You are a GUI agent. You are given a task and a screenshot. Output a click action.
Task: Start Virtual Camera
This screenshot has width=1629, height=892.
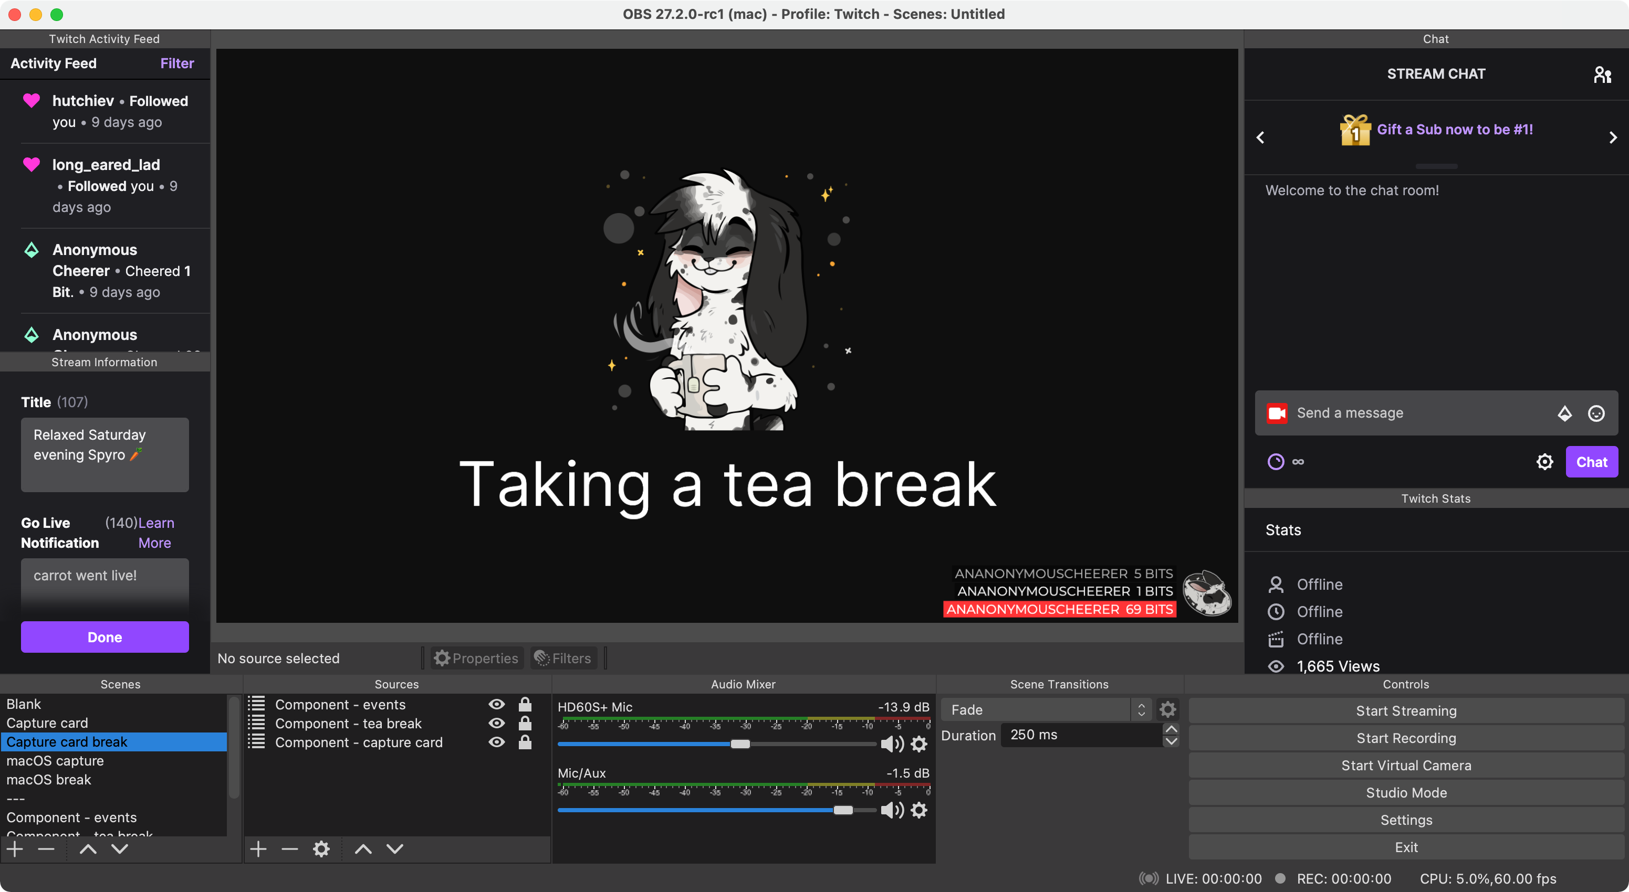[x=1406, y=765]
